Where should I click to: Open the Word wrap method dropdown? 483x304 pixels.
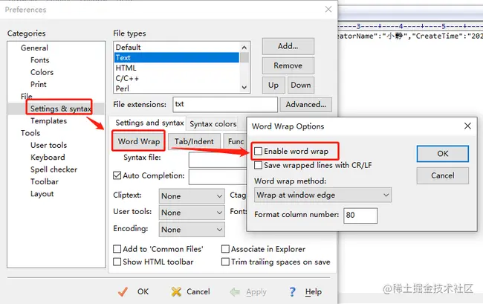pyautogui.click(x=322, y=195)
